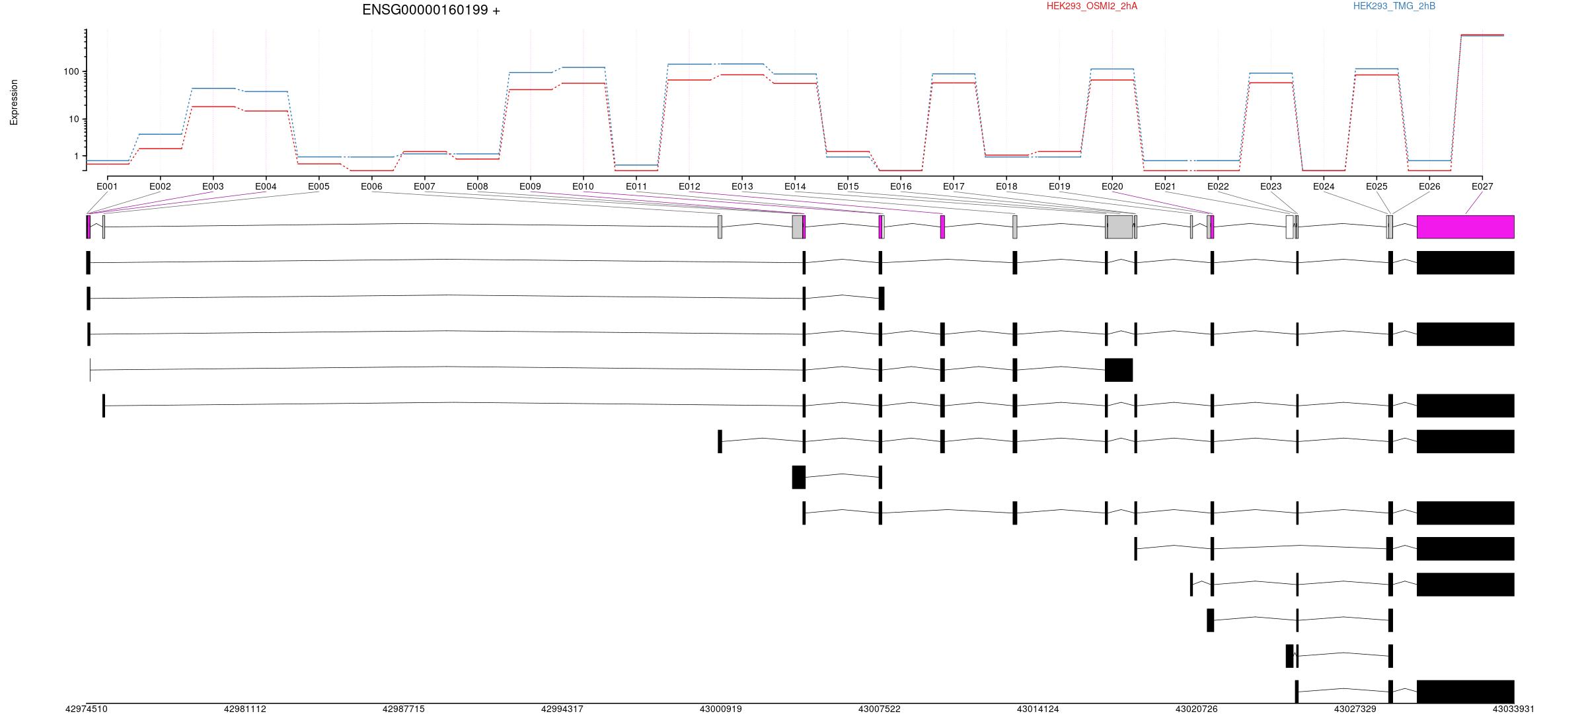Click exon bin label E017

pos(954,186)
